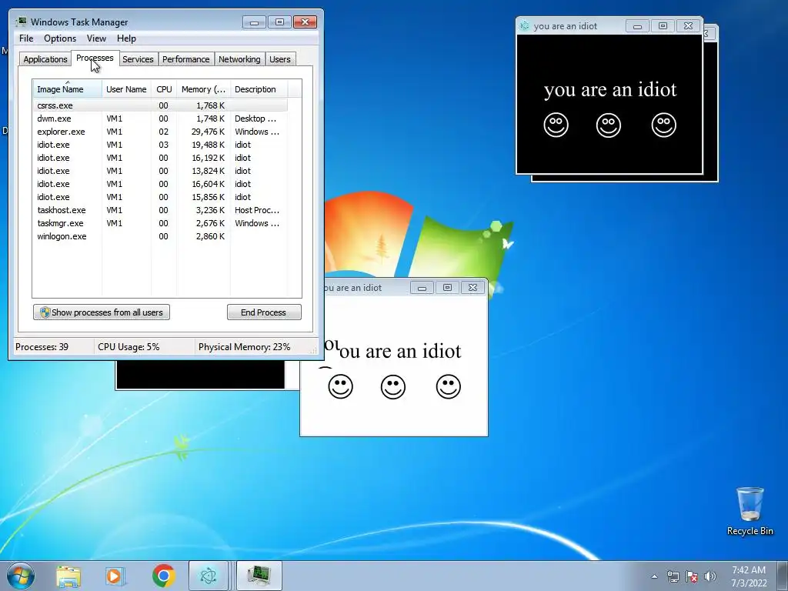Switch to the Performance tab

coord(186,59)
